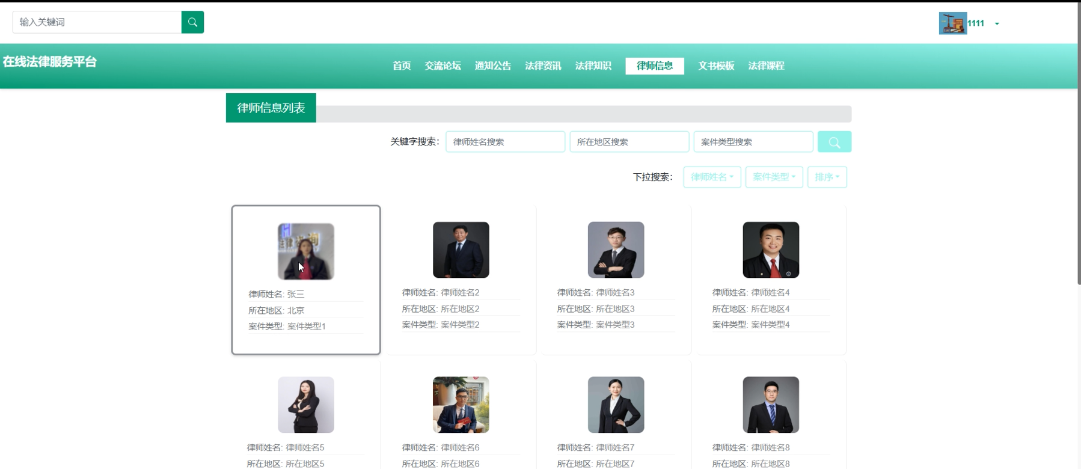Open lawyer 张三's photo thumbnail

[x=306, y=251]
